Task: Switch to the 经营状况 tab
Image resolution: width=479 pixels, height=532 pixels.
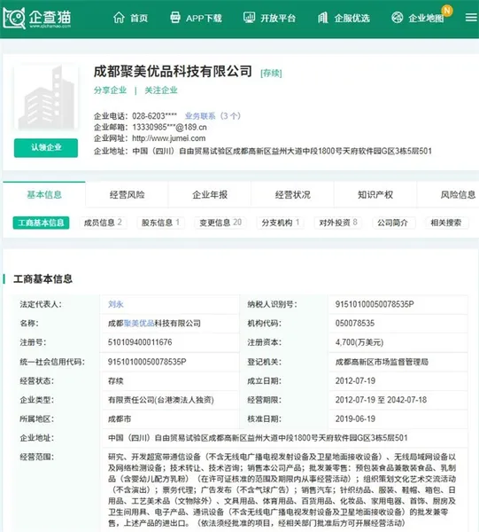Action: point(293,194)
